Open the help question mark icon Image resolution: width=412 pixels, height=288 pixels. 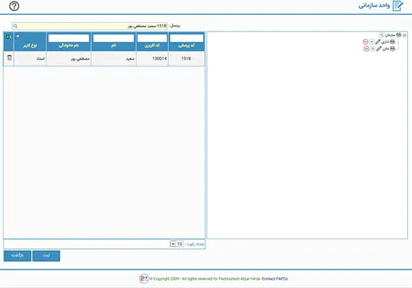(14, 6)
